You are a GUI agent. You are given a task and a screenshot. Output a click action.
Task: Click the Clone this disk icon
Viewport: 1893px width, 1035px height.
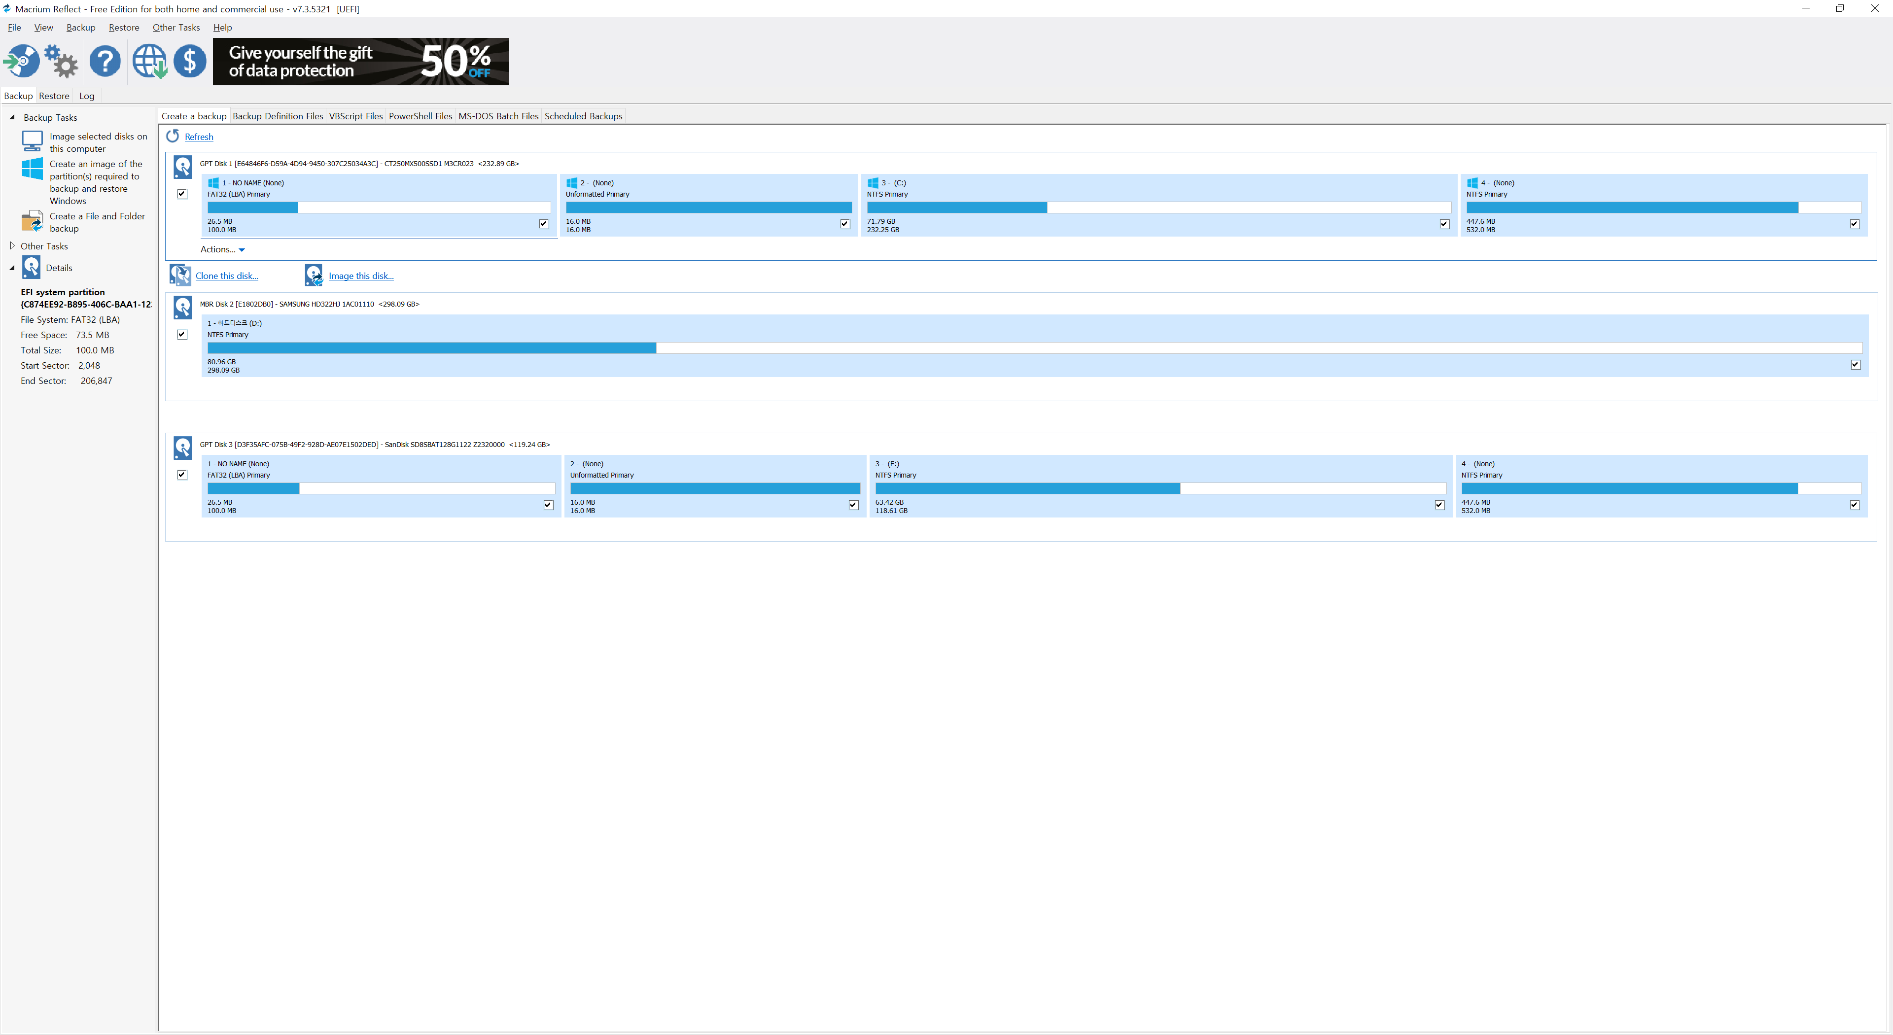(x=180, y=275)
